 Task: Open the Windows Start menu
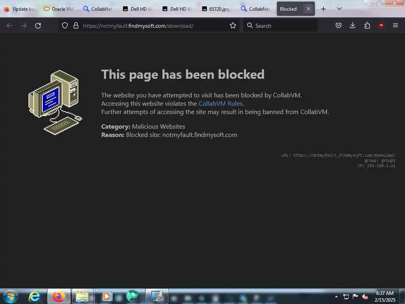tap(11, 296)
